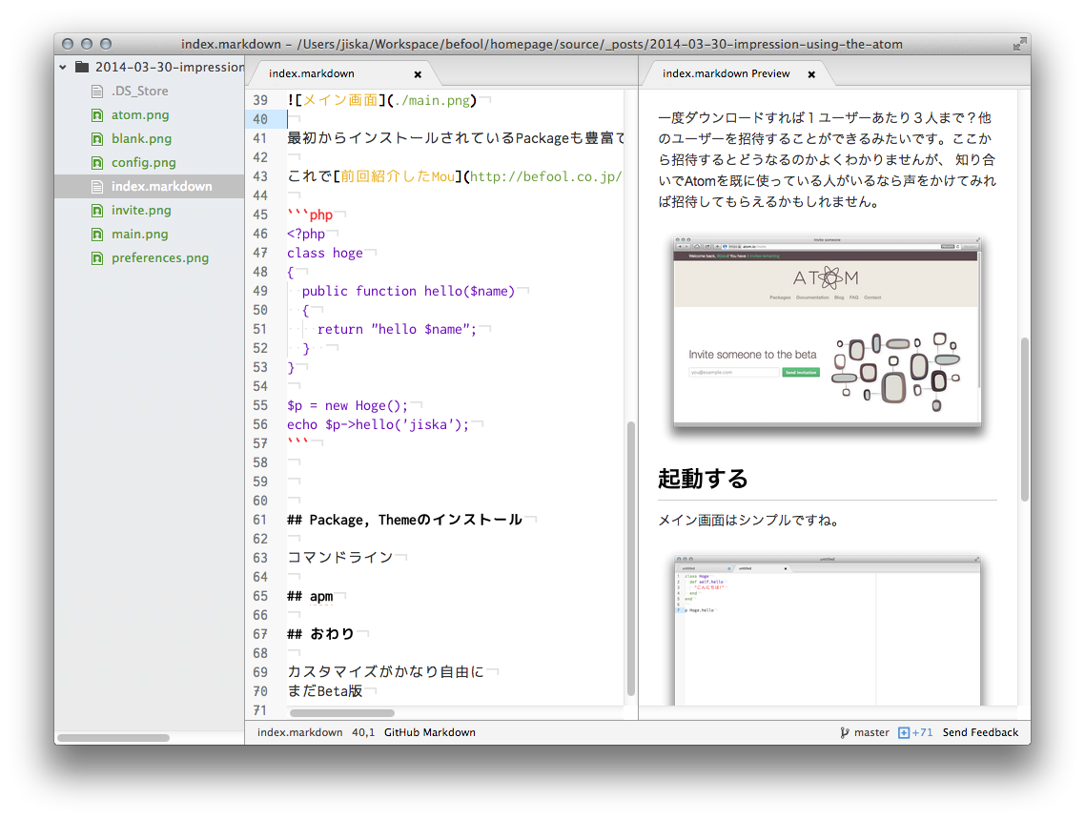Open atom.png from the sidebar
This screenshot has width=1085, height=820.
click(x=140, y=114)
